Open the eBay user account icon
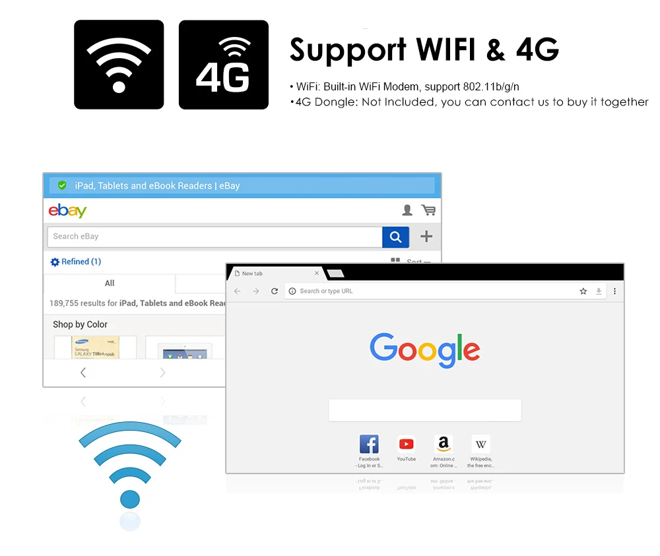The image size is (660, 556). pos(407,210)
